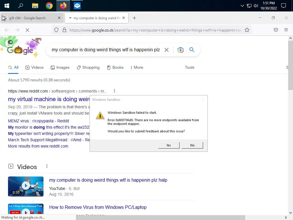This screenshot has height=220, width=293.
Task: Switch to Videos results tab
Action: pos(34,68)
